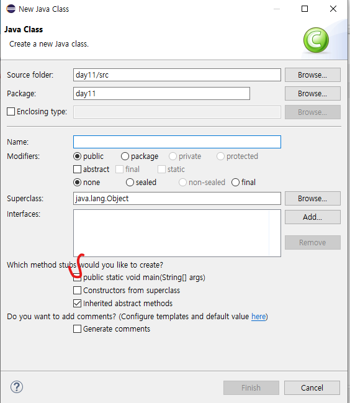Focus the Name input field
Image resolution: width=350 pixels, height=403 pixels.
[177, 142]
